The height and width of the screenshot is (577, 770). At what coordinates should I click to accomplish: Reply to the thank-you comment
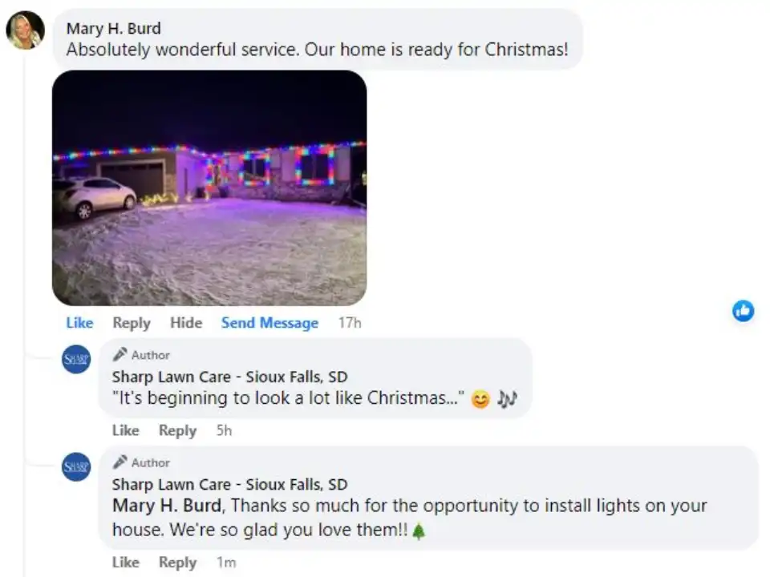pos(177,562)
